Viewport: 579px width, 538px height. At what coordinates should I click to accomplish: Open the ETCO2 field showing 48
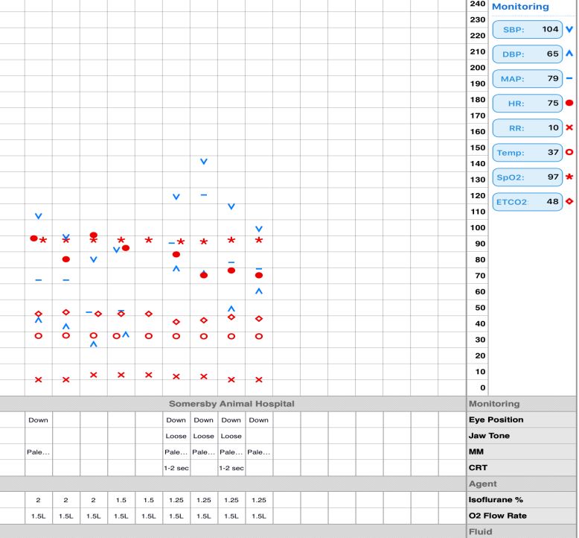(528, 201)
